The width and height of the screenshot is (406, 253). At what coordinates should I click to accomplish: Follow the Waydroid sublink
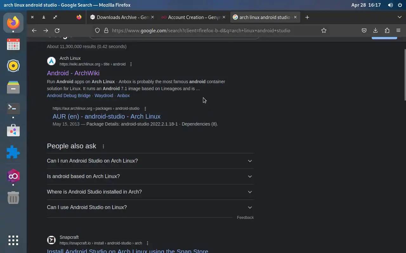[104, 96]
